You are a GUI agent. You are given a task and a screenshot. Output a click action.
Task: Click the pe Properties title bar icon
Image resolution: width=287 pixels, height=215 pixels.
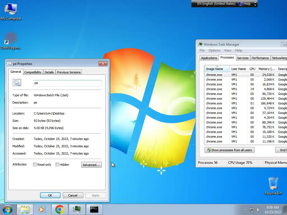9,64
